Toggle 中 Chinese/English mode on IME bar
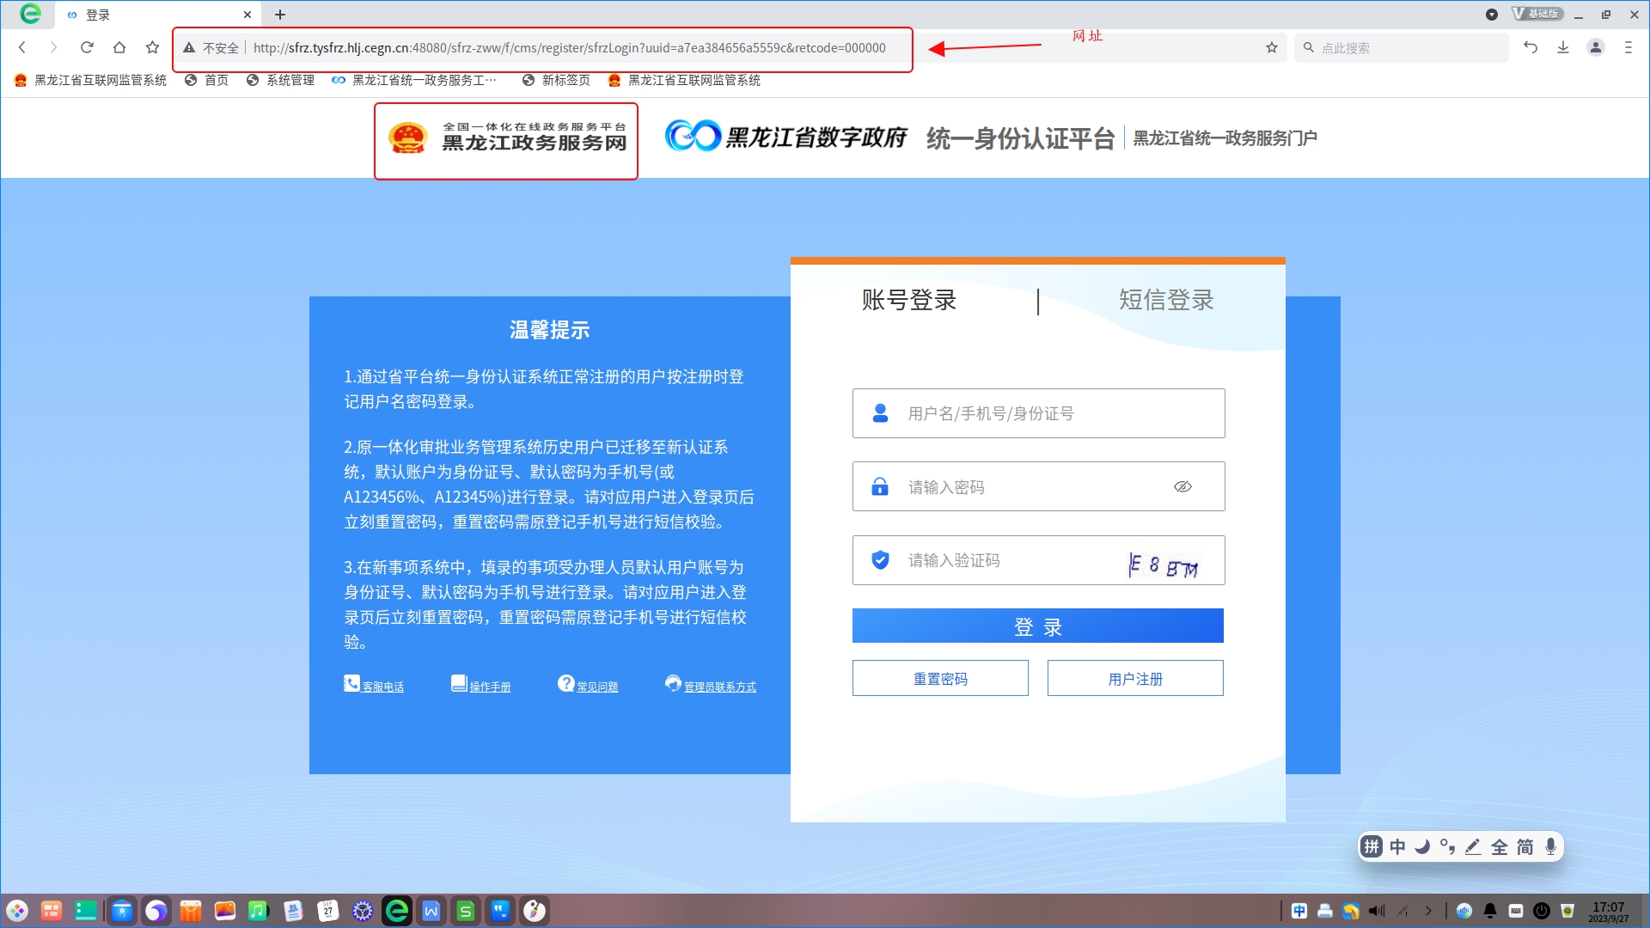The height and width of the screenshot is (928, 1650). pyautogui.click(x=1397, y=847)
